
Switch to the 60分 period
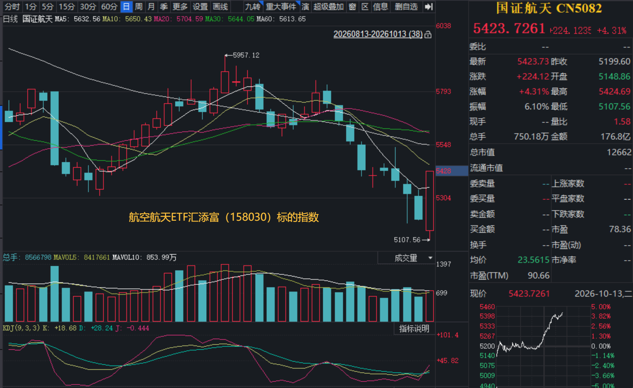pos(109,7)
